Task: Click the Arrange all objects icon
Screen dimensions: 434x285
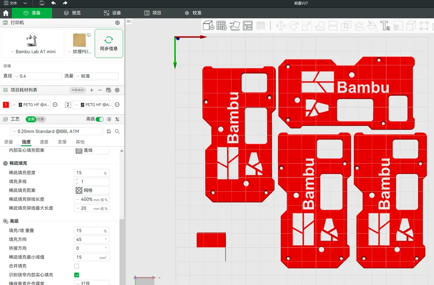Action: pyautogui.click(x=248, y=26)
